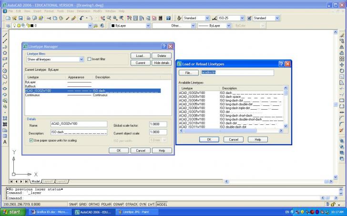Select the Mirror modify tool

[342, 47]
